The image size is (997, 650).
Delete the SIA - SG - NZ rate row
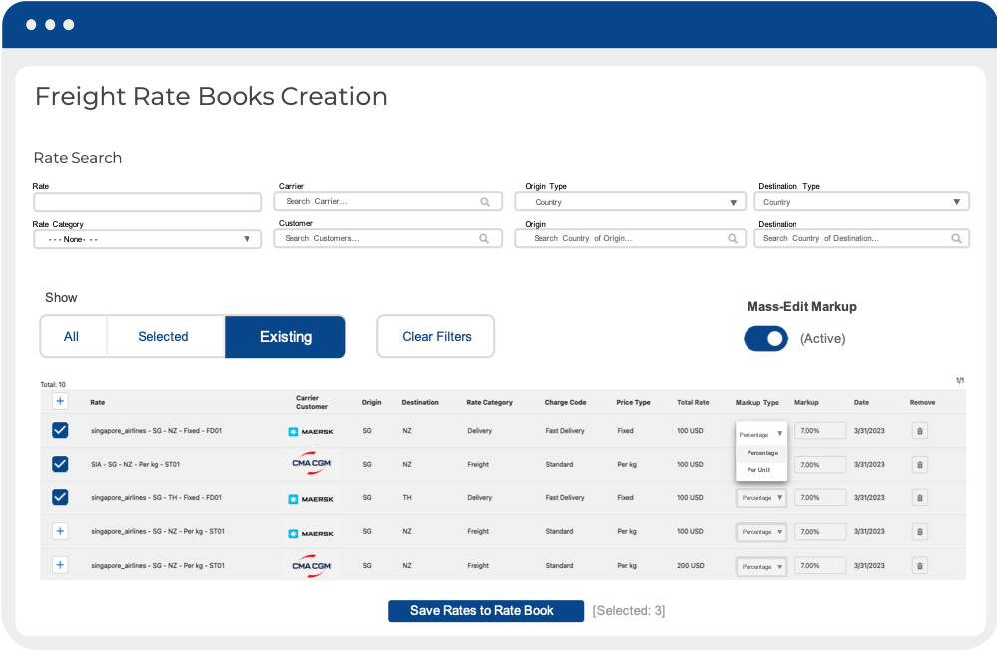pos(920,464)
